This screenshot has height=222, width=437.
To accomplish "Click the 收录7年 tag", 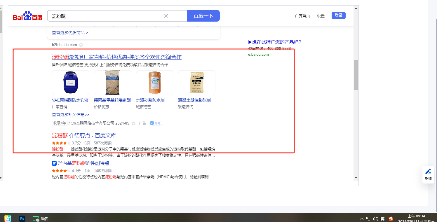I will click(x=60, y=123).
